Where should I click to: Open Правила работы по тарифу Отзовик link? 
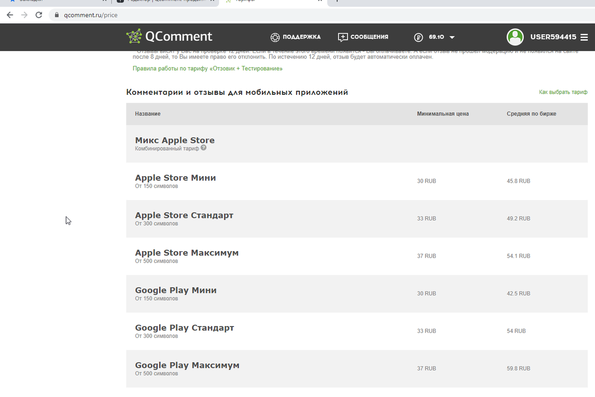[208, 68]
